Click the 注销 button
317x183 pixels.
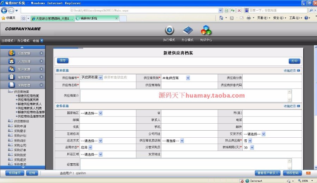point(32,173)
